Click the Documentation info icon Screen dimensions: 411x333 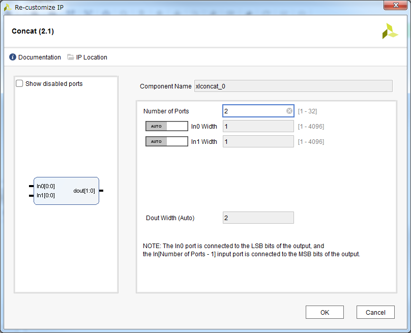click(12, 57)
